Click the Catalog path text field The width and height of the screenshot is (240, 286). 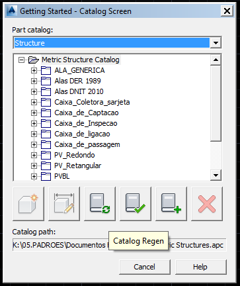(119, 245)
